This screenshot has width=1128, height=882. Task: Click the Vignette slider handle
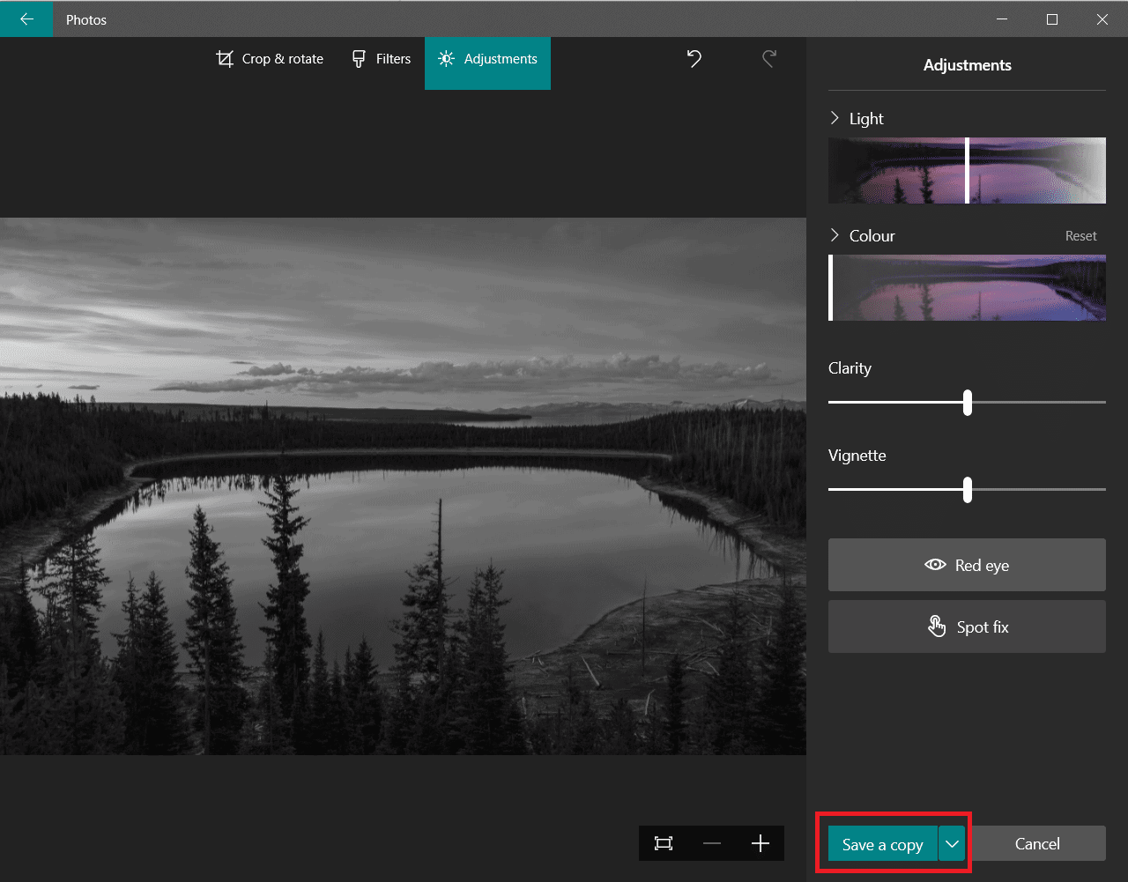tap(968, 490)
